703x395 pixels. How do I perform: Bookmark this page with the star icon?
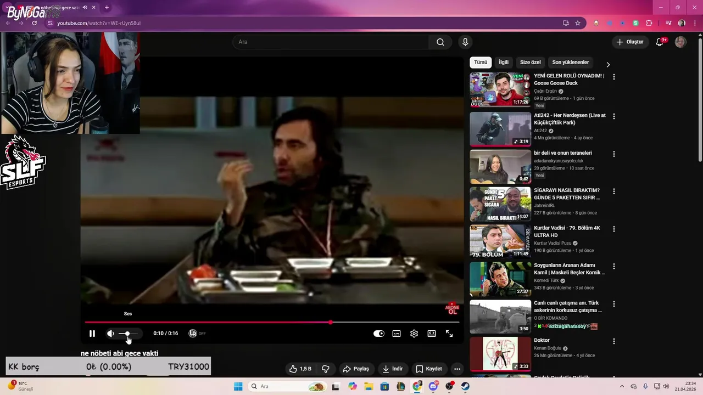tap(578, 23)
